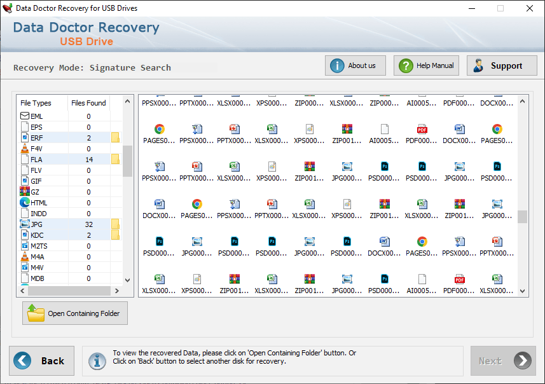This screenshot has width=545, height=384.
Task: Click the Recovery Mode: Signature Search label
Action: pos(92,67)
